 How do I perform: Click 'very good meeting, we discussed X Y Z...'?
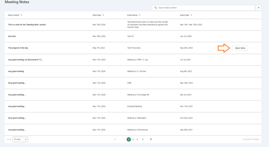tap(25, 60)
